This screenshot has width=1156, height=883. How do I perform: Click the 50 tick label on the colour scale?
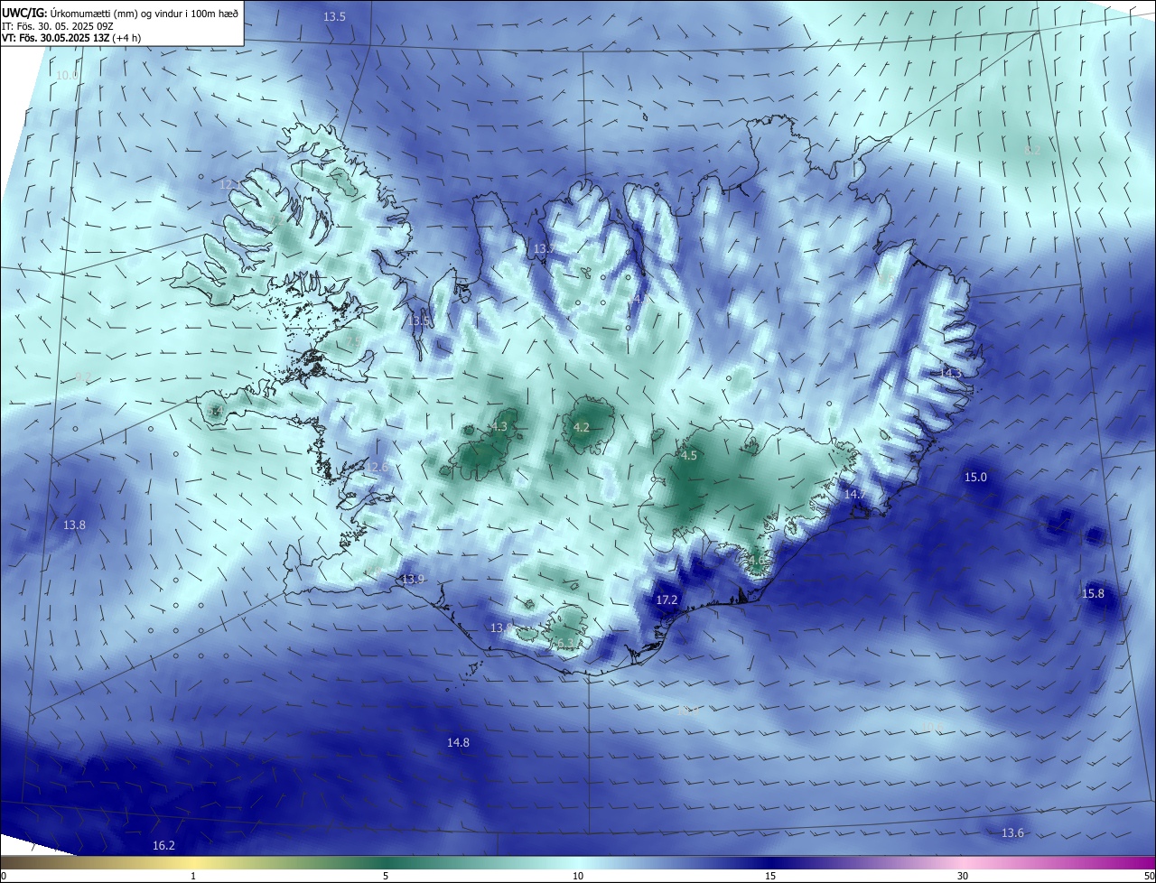[1149, 876]
